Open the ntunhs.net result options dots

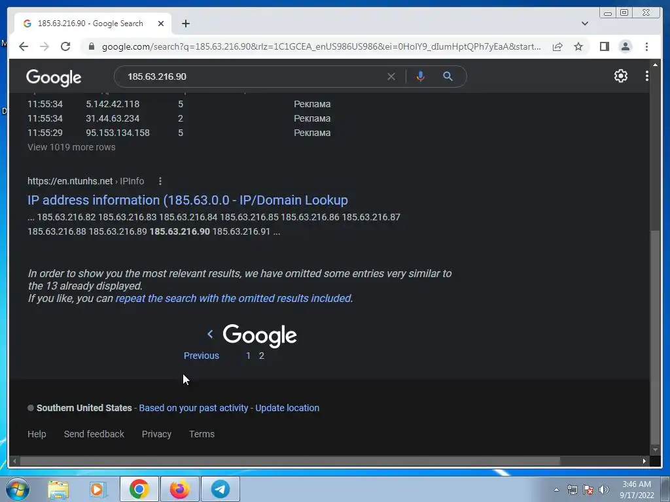pos(160,181)
